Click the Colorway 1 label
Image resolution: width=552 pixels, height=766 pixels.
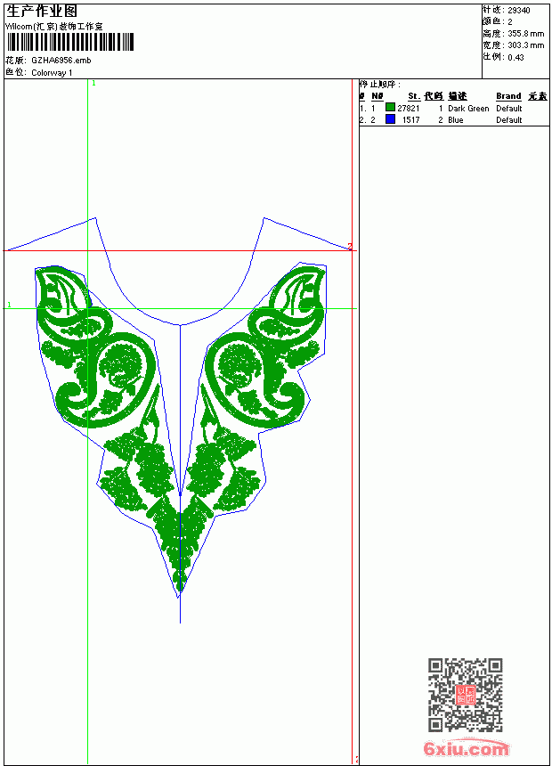pyautogui.click(x=52, y=73)
